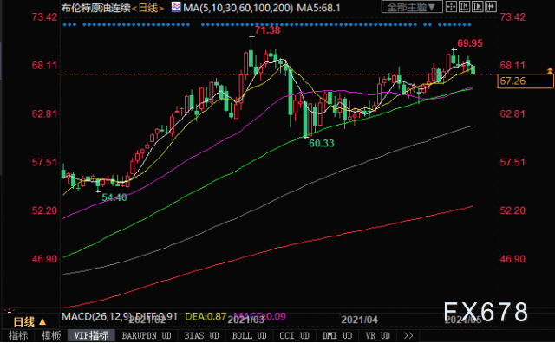555x343 pixels.
Task: Click the small orange arrow above 67.26 label
Action: coord(550,71)
